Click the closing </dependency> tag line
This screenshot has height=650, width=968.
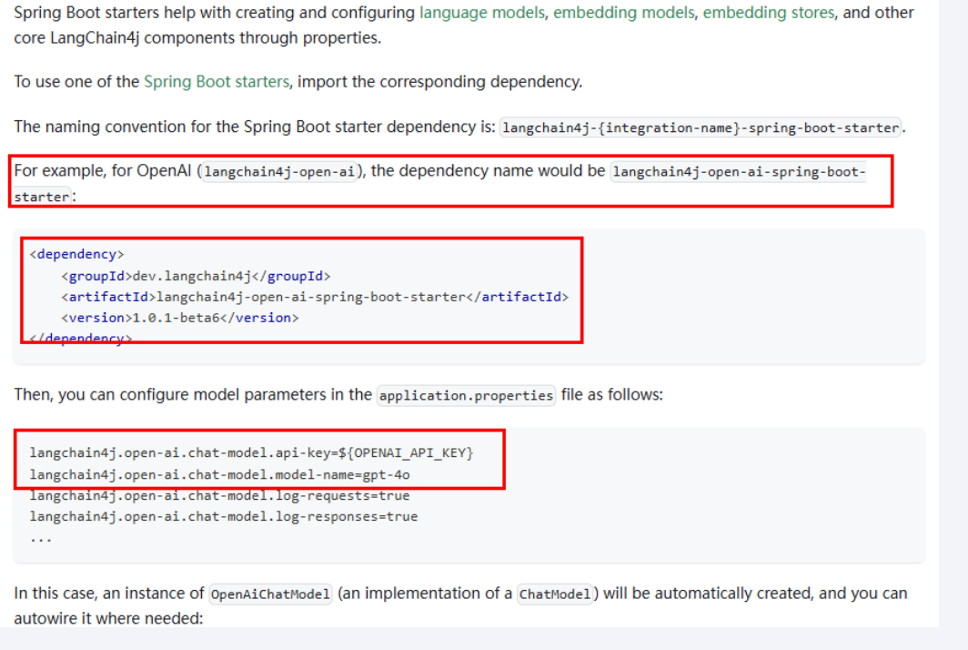tap(80, 338)
